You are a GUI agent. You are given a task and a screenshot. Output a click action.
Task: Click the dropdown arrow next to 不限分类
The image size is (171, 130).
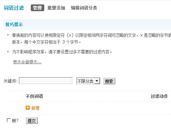97,81
